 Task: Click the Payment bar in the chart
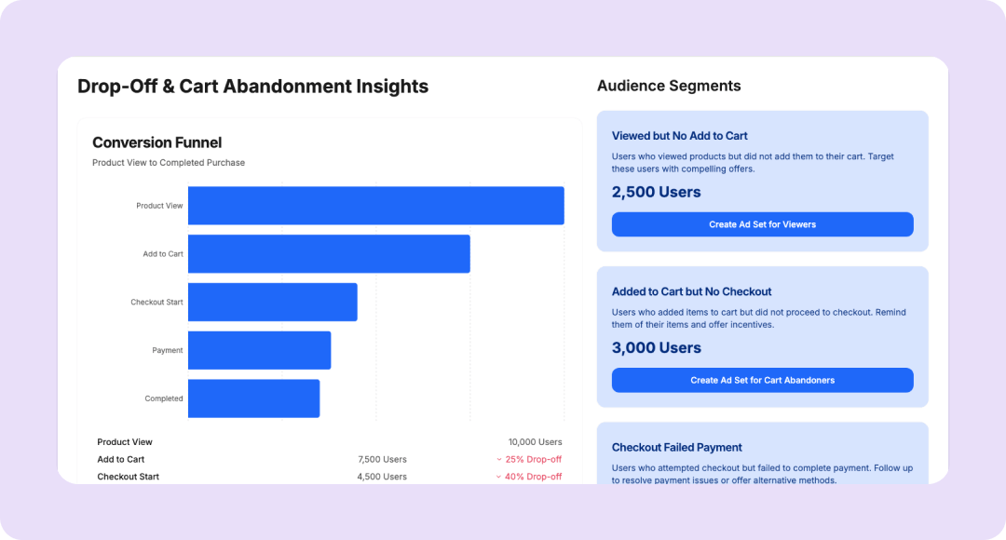[x=259, y=351]
